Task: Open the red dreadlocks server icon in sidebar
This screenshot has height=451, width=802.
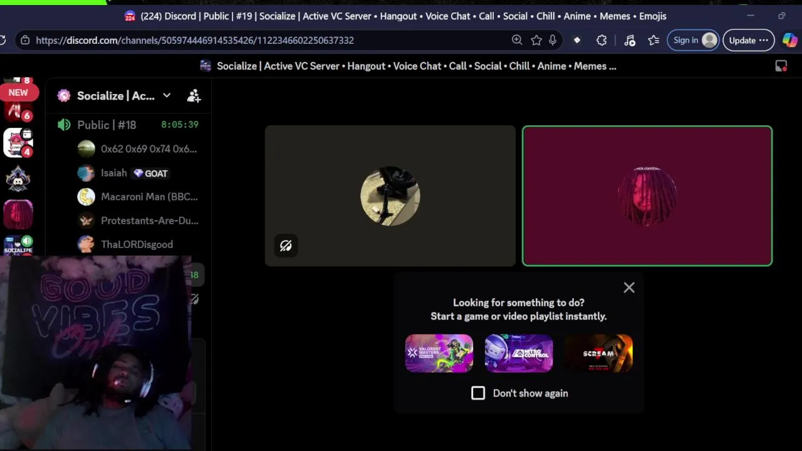Action: [18, 215]
